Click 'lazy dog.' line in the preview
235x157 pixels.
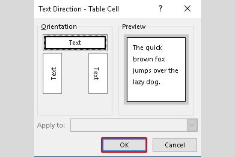pos(147,82)
